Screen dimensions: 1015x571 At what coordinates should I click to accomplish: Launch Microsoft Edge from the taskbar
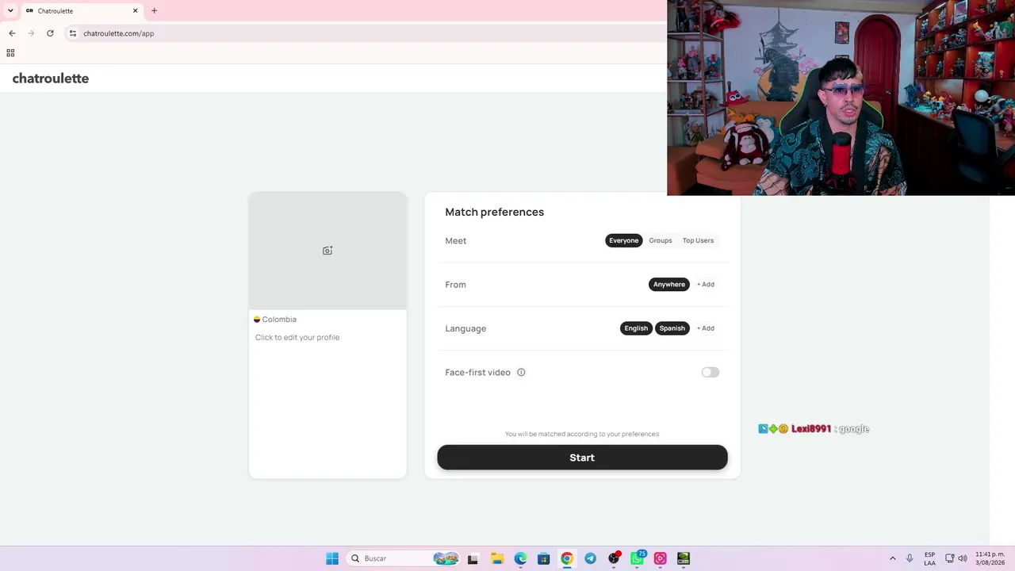[520, 558]
